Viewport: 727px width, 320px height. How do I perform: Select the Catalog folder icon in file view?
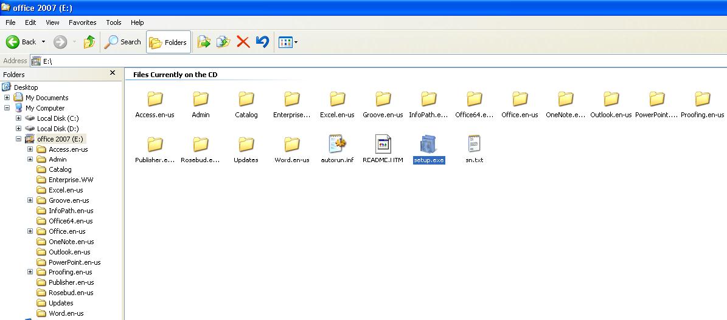[x=246, y=98]
